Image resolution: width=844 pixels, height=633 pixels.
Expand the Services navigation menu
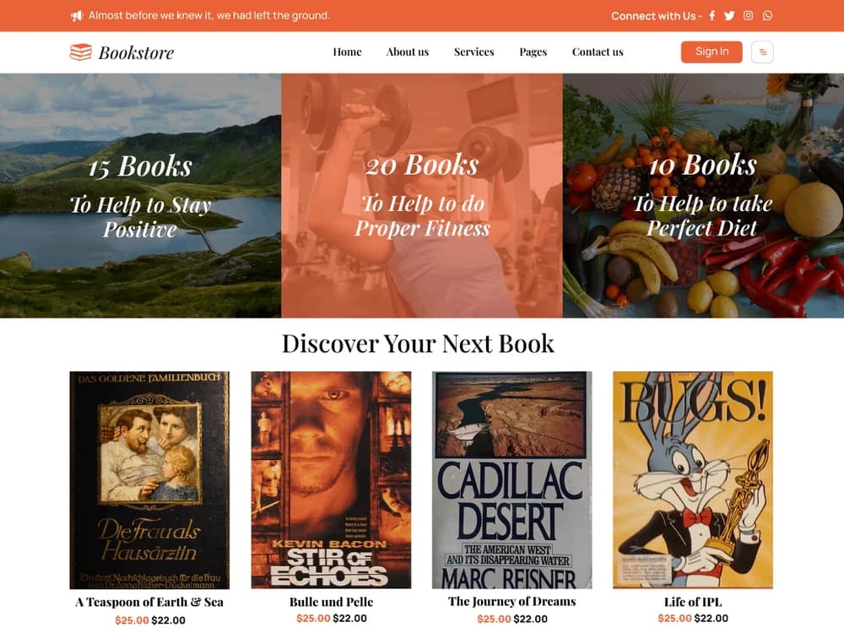[x=473, y=52]
